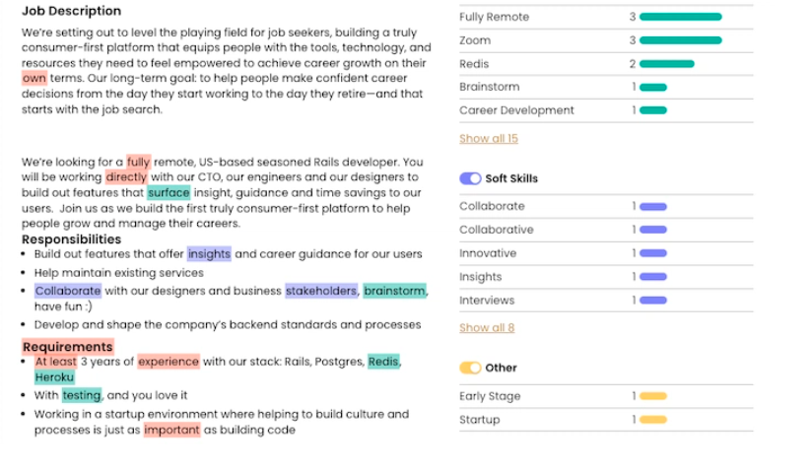The image size is (810, 473).
Task: Click the highlighted 'testing' keyword
Action: (82, 395)
